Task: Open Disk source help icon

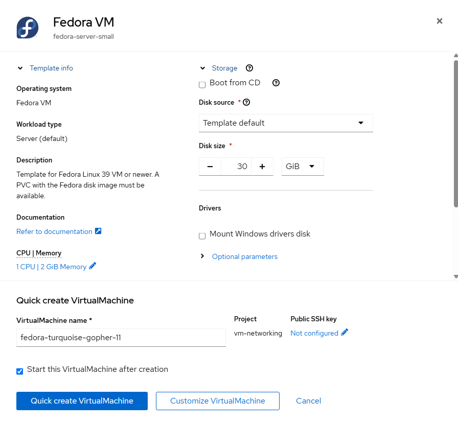Action: (246, 103)
